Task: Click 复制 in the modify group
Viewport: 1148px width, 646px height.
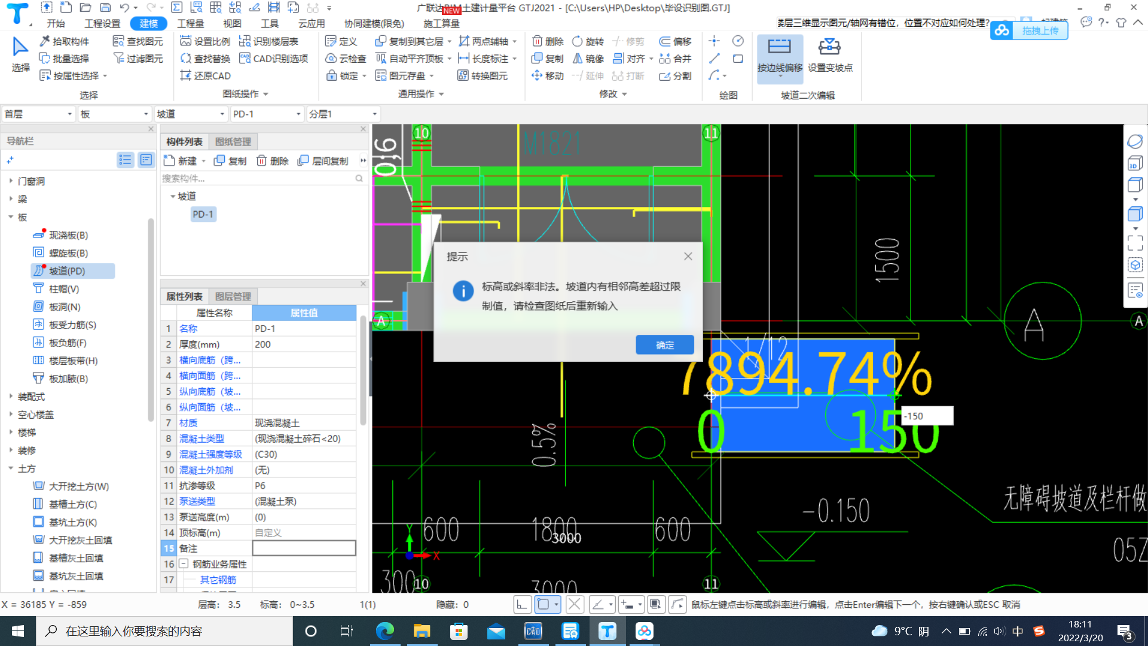Action: pos(548,59)
